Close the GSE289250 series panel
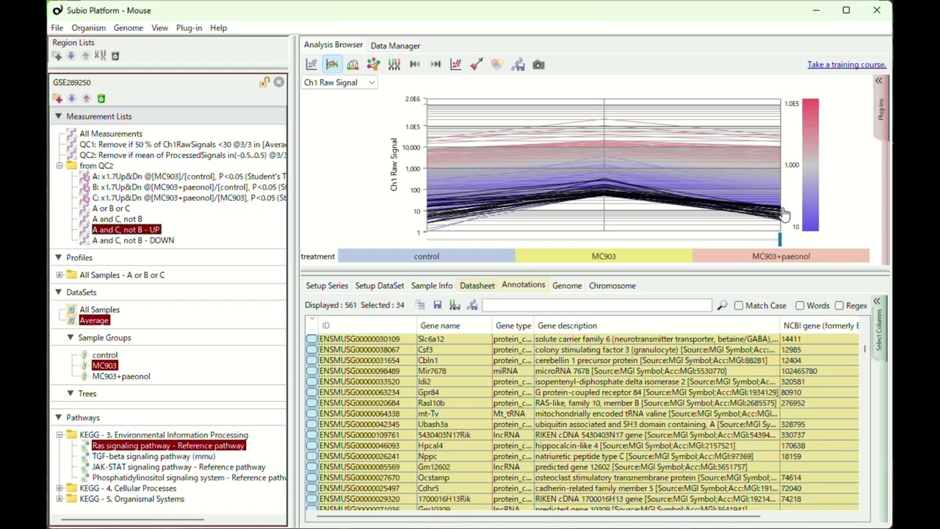Viewport: 940px width, 529px height. 279,82
